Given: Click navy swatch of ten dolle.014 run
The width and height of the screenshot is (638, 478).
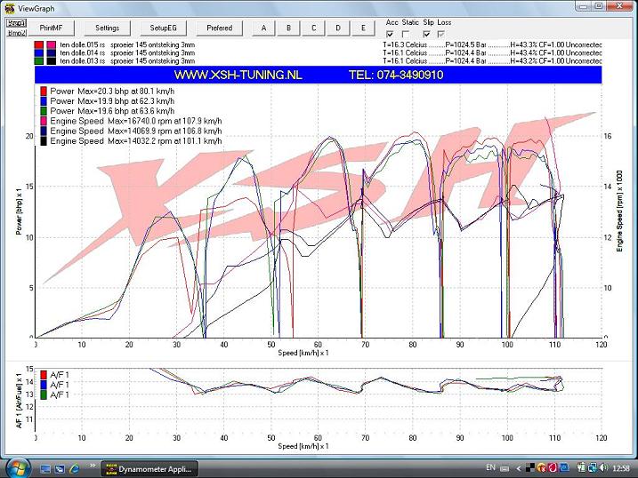Looking at the screenshot, I should tap(52, 52).
